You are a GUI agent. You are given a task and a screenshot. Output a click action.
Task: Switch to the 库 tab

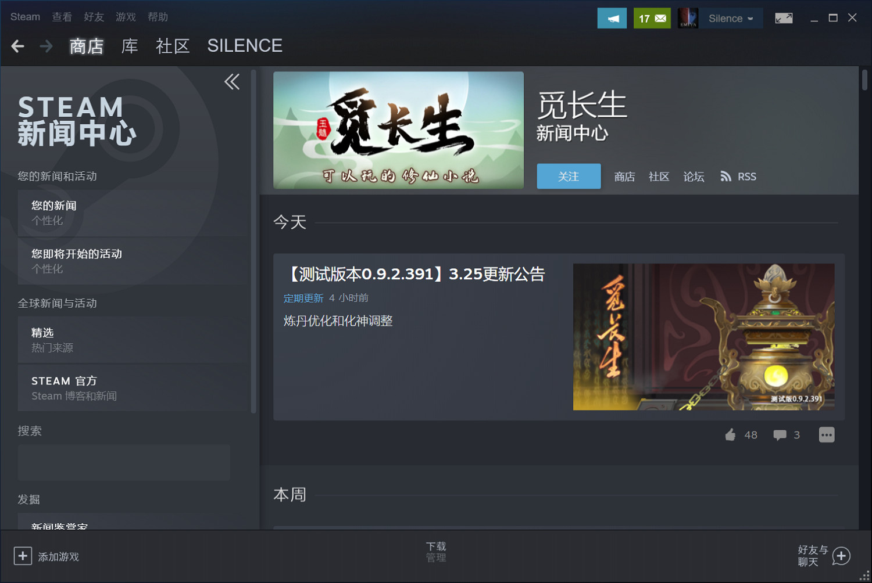click(x=129, y=46)
